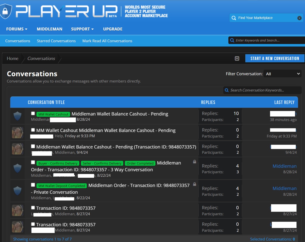Click the search icon in Enter Keywords bar
This screenshot has height=242, width=305.
pyautogui.click(x=232, y=40)
